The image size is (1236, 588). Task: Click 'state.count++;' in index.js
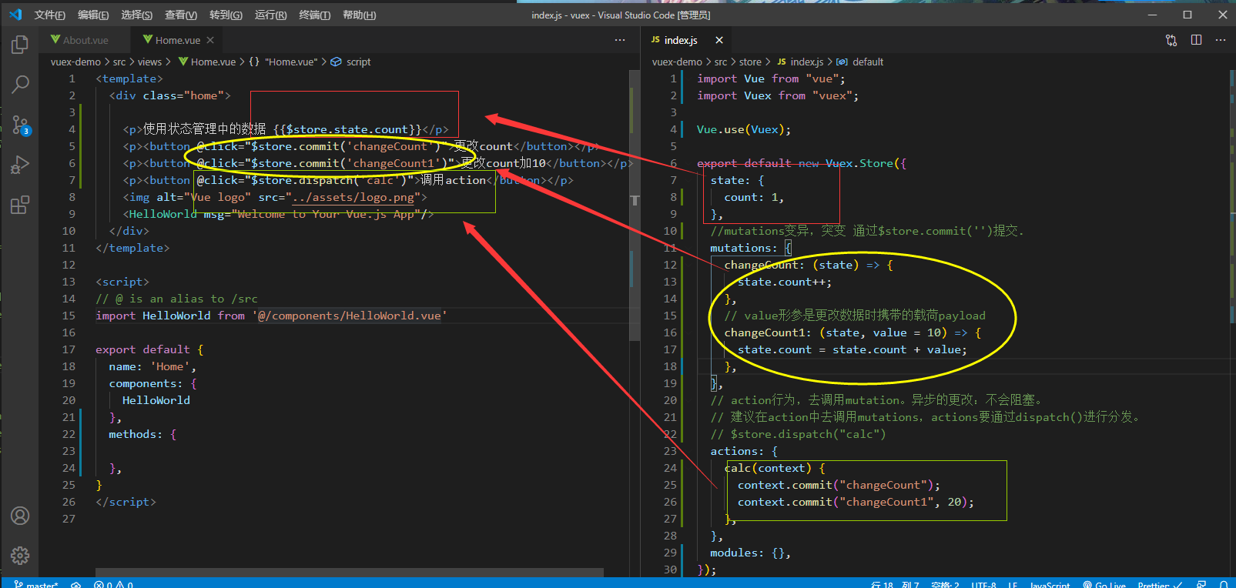point(785,282)
